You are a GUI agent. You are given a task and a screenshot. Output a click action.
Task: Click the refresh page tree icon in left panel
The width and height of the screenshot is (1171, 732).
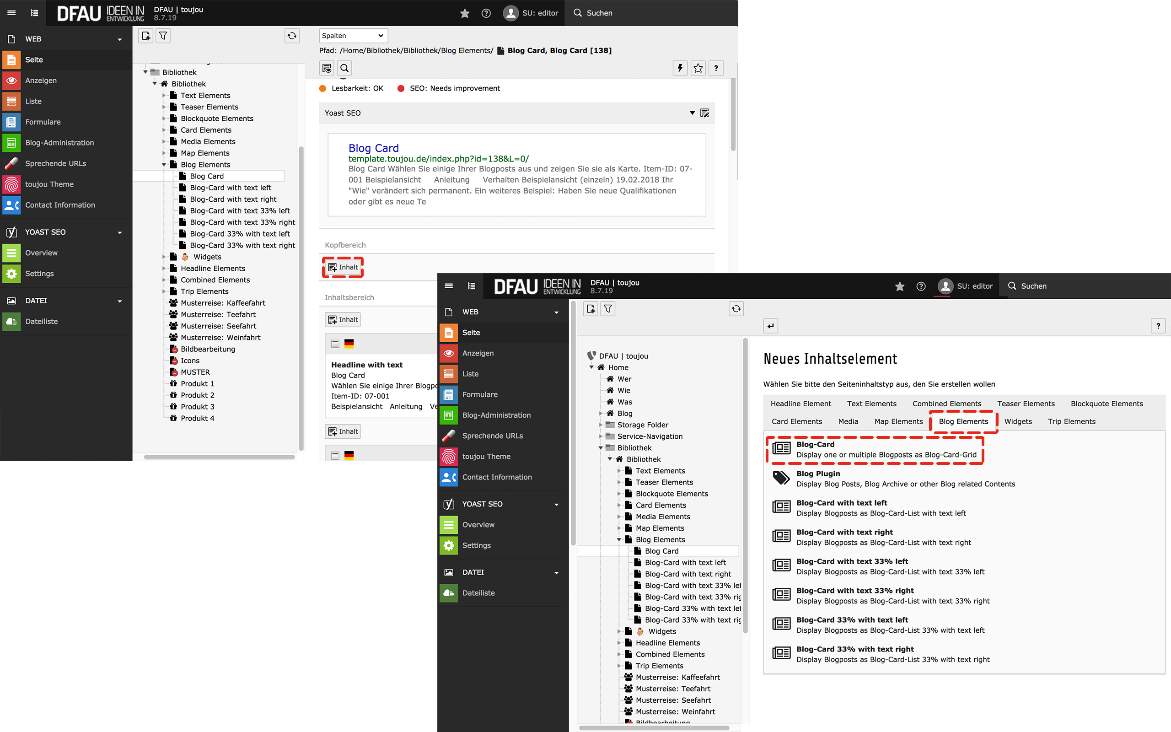coord(292,36)
